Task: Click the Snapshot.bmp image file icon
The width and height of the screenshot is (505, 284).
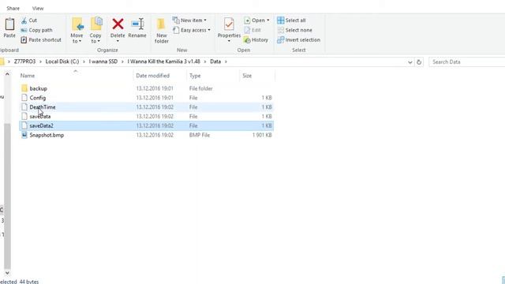Action: (24, 135)
